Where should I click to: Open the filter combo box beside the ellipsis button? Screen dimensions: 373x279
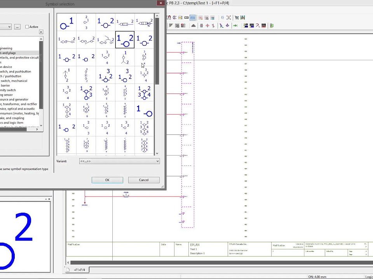click(x=5, y=27)
